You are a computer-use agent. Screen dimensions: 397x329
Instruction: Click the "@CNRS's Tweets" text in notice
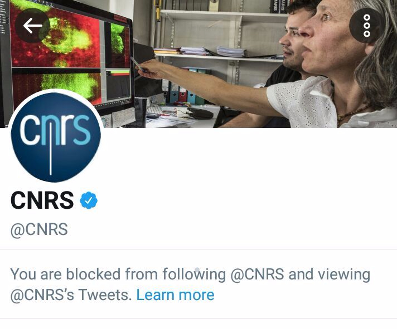click(71, 295)
